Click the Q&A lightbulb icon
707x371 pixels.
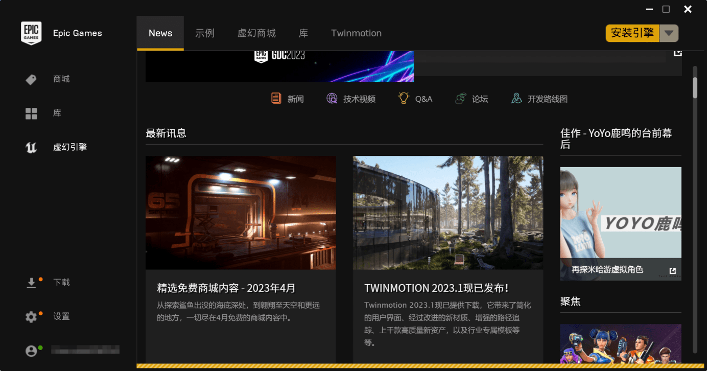point(404,98)
